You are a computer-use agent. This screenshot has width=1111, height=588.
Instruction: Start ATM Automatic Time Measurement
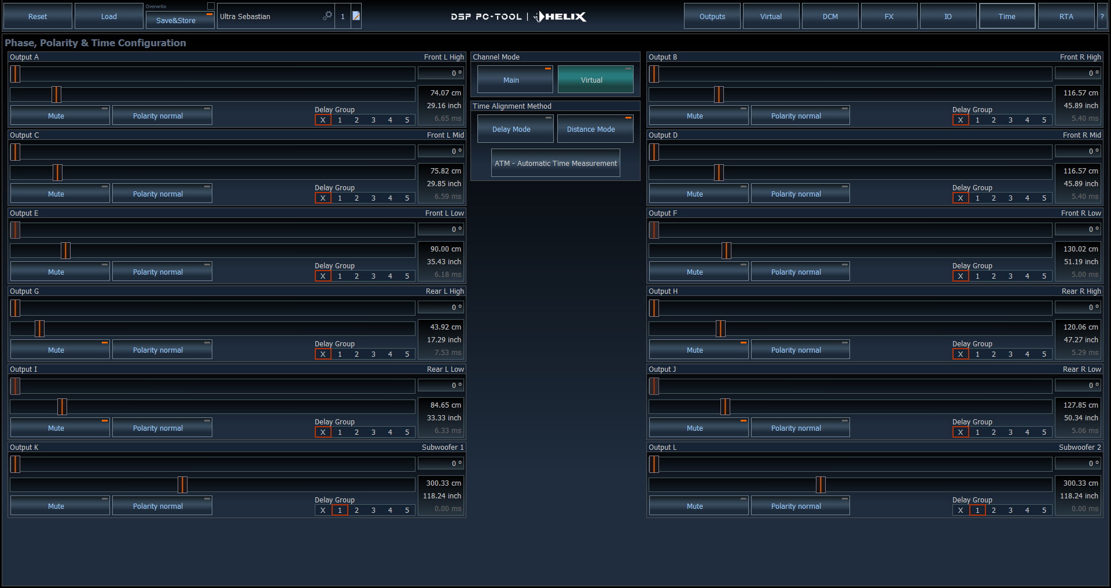click(x=555, y=163)
